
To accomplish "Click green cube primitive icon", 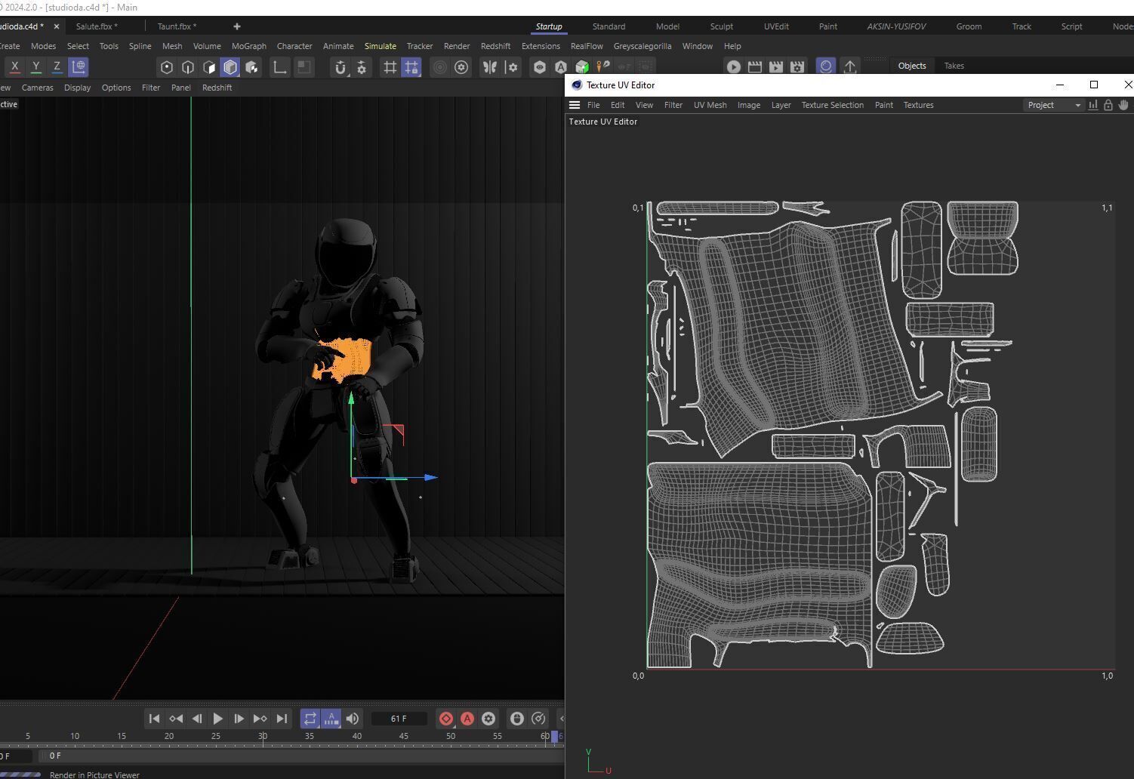I will click(x=582, y=67).
